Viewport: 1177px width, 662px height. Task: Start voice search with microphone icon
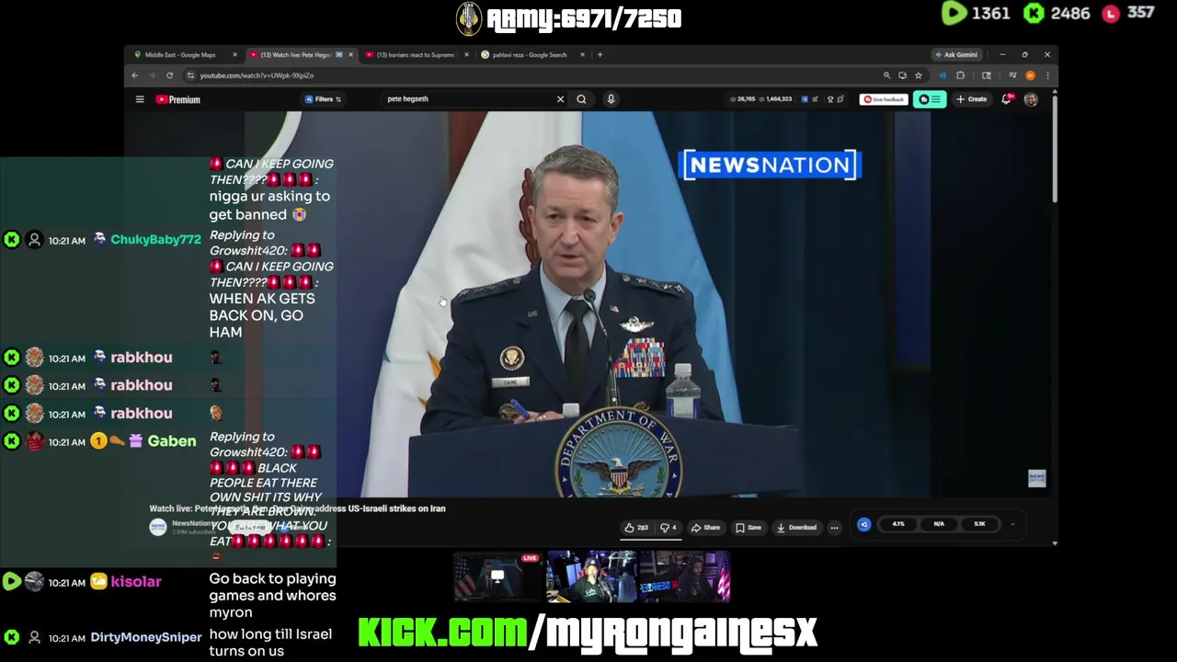pos(611,99)
